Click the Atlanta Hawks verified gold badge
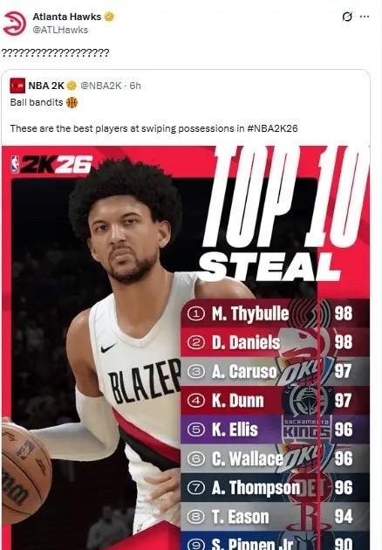 pos(109,16)
